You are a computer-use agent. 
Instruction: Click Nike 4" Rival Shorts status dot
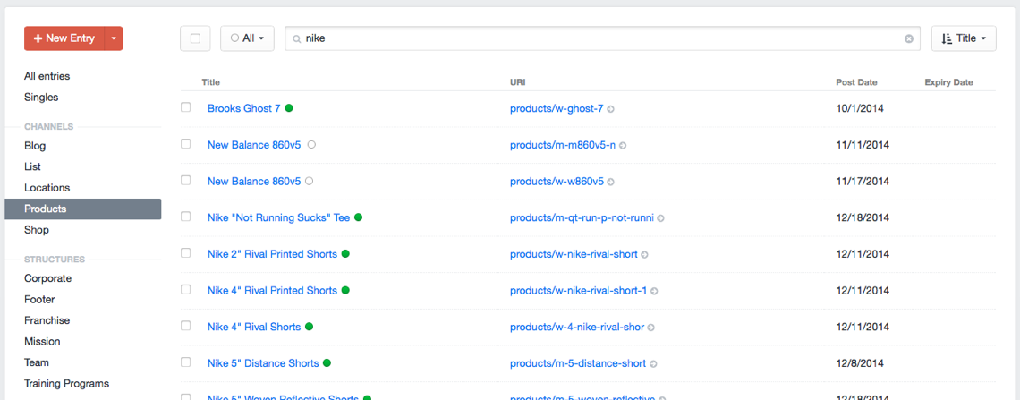click(309, 327)
